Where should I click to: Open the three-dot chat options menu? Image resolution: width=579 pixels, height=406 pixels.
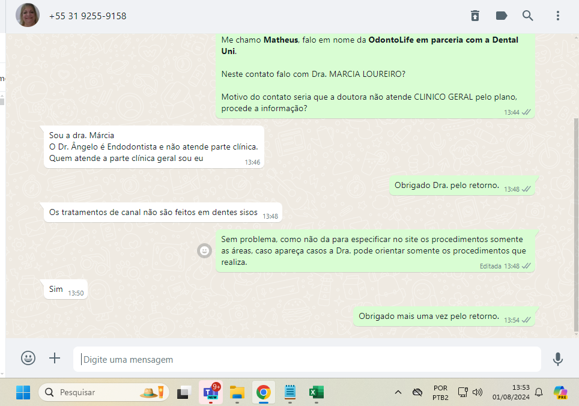pos(558,16)
